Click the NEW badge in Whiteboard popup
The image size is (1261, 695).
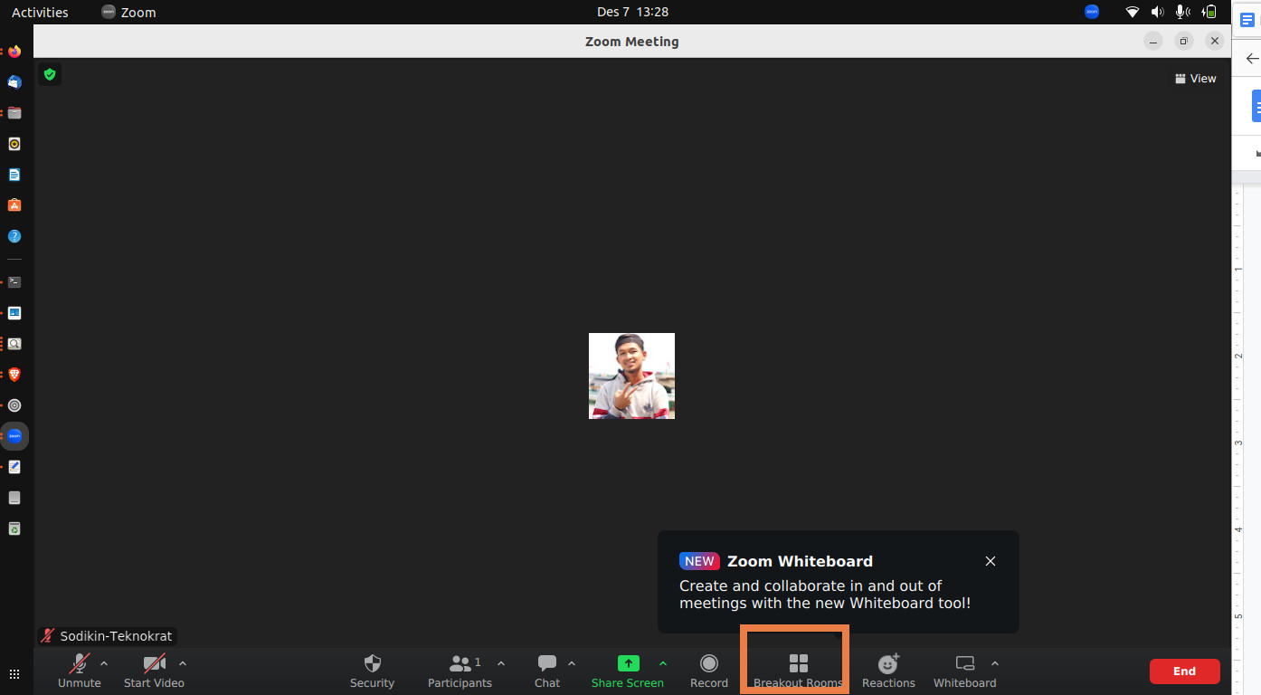699,561
